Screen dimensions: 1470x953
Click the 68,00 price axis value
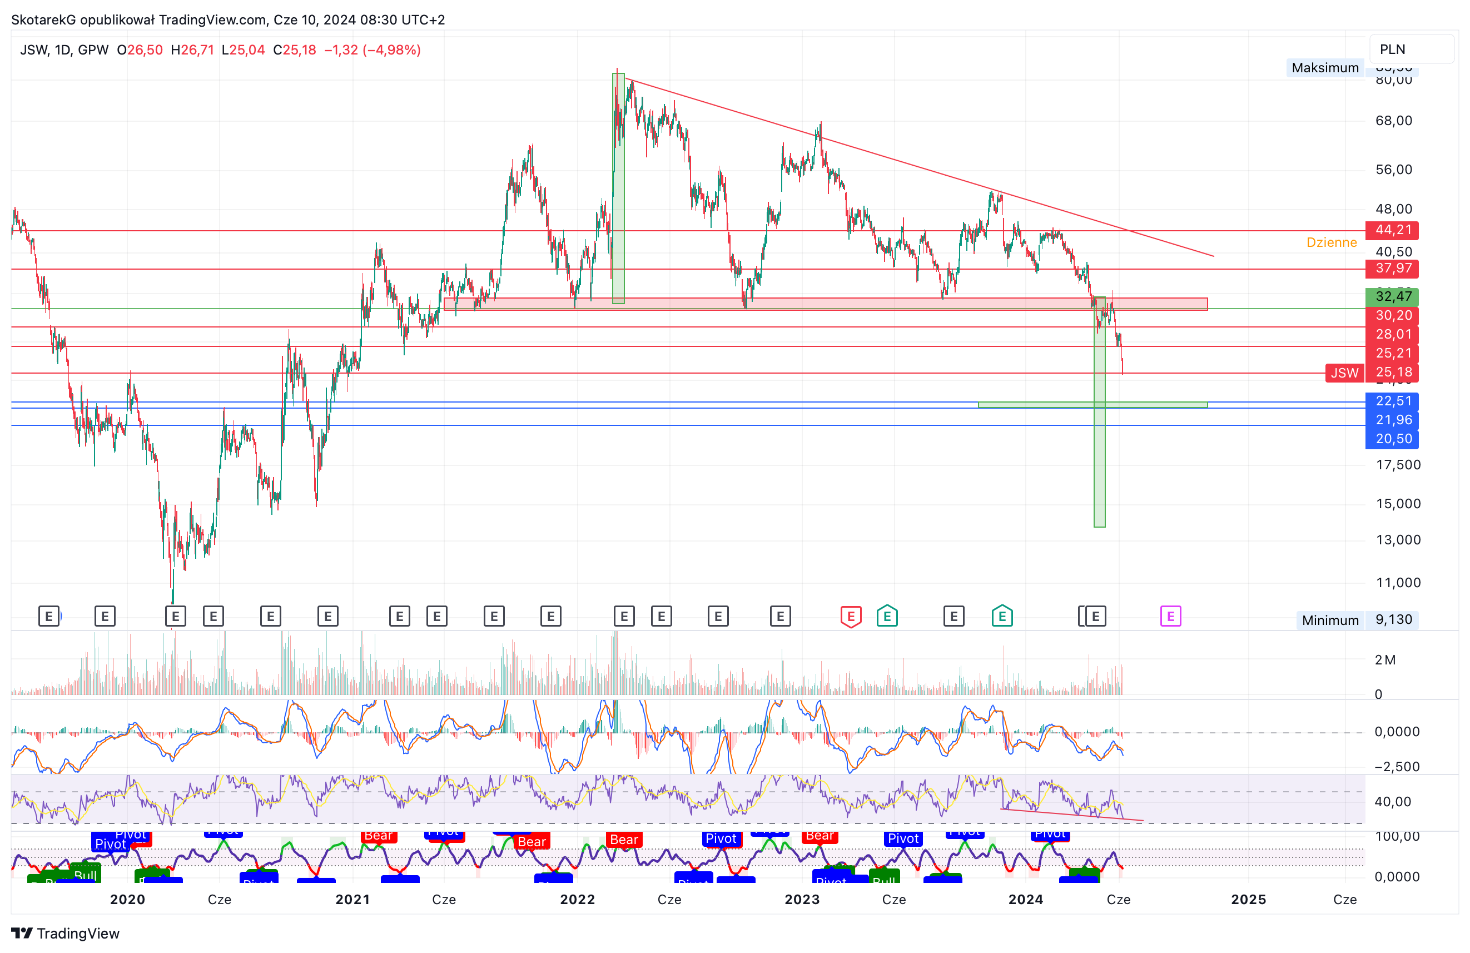pos(1393,121)
